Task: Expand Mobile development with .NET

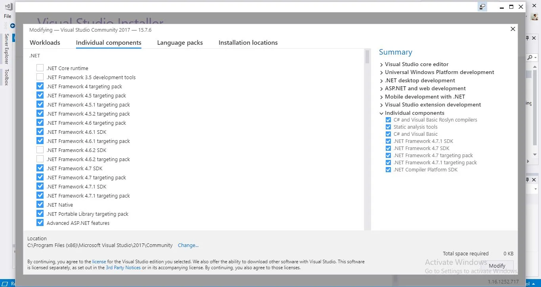Action: [381, 97]
